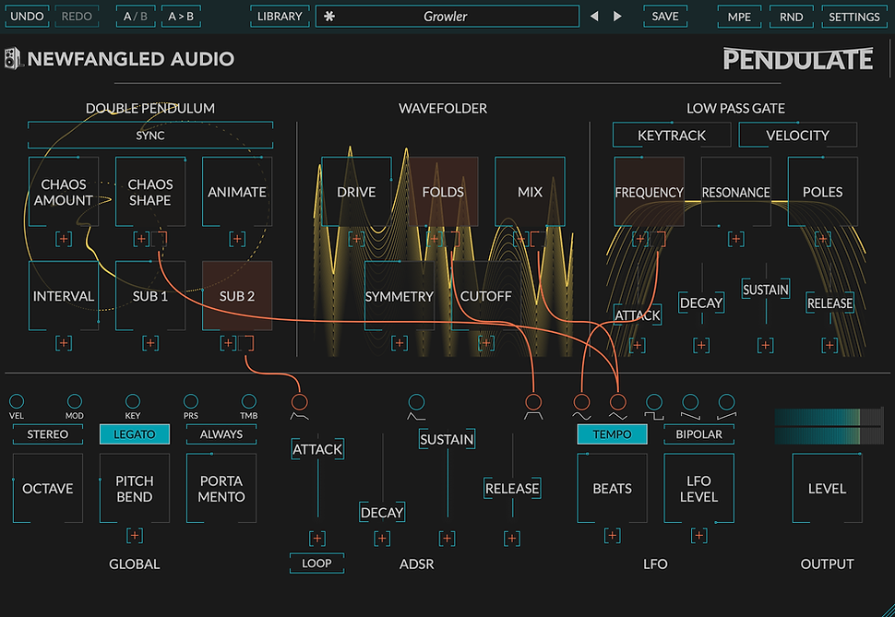Screen dimensions: 895x617
Task: Click the MOD modulation source circle
Action: point(74,401)
